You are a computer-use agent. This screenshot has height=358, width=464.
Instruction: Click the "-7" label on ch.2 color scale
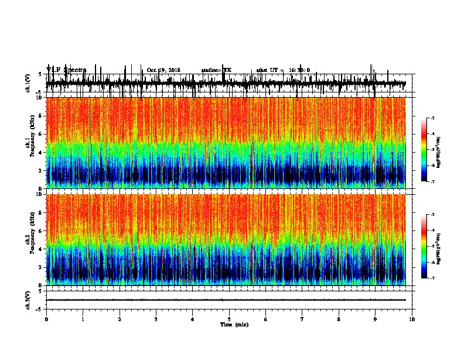[x=432, y=278]
